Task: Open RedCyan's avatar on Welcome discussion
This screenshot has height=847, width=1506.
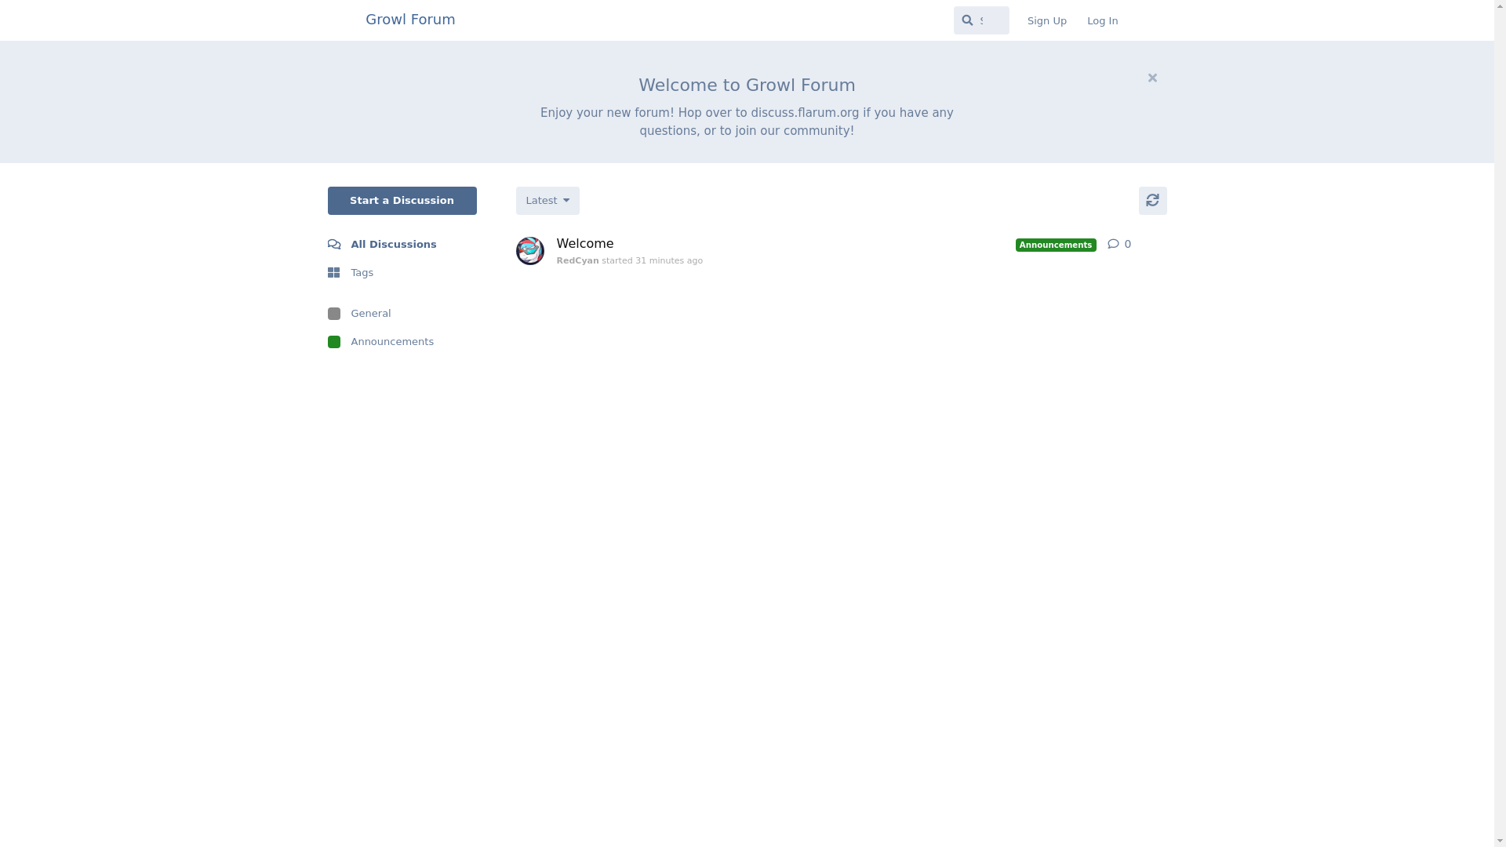Action: click(530, 251)
